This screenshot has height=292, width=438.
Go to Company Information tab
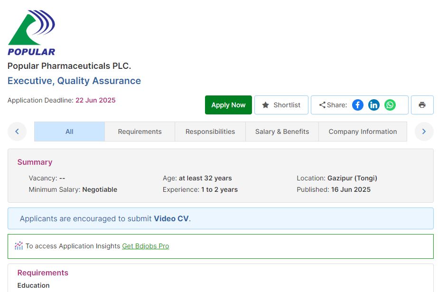coord(363,132)
